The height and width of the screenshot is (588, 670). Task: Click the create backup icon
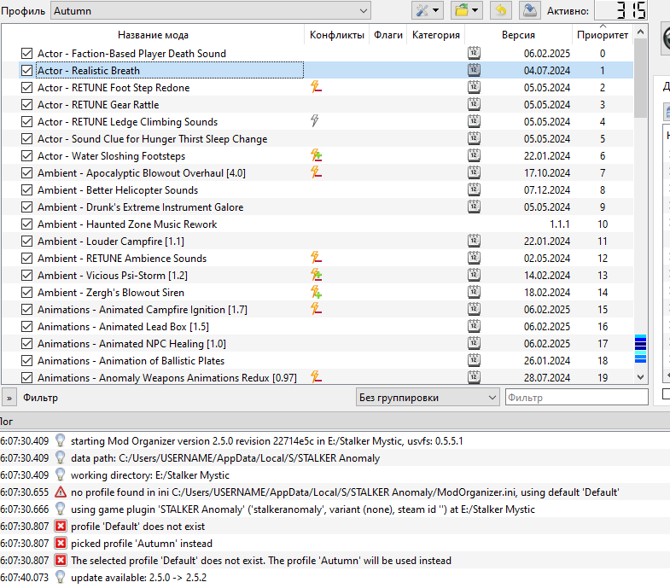(530, 10)
